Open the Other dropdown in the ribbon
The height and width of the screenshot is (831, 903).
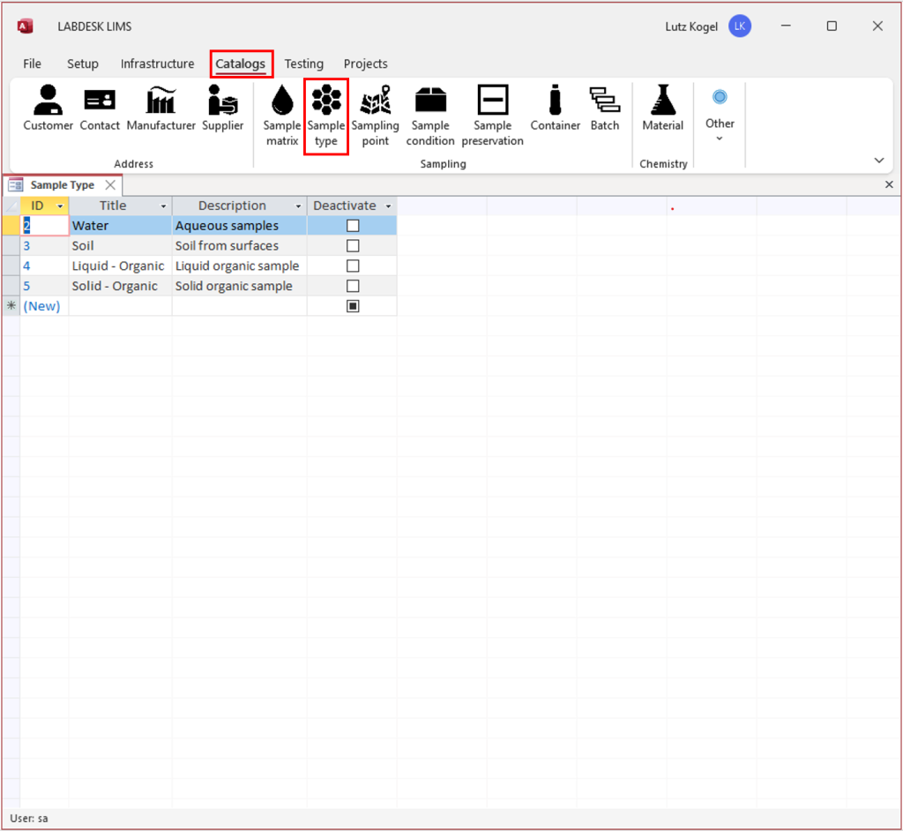720,136
